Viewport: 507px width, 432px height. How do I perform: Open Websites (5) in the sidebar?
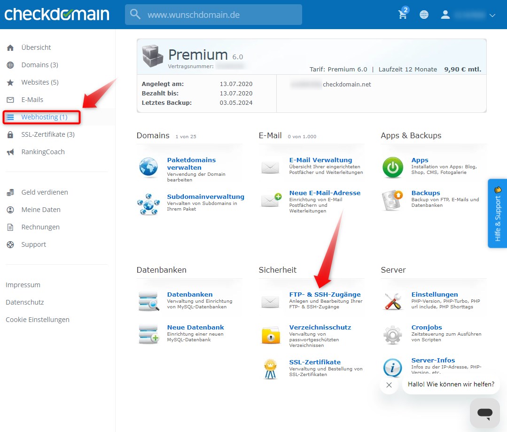[40, 83]
